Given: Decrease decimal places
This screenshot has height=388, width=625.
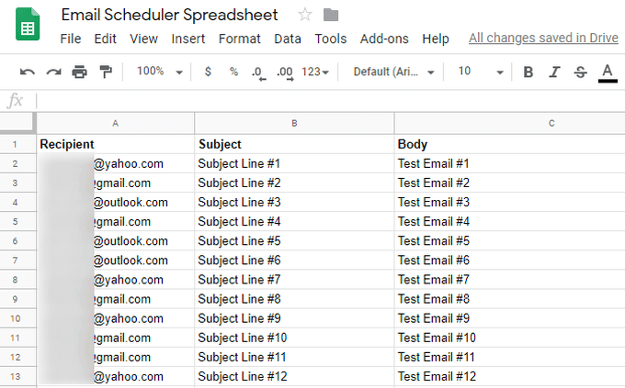Looking at the screenshot, I should tap(258, 72).
